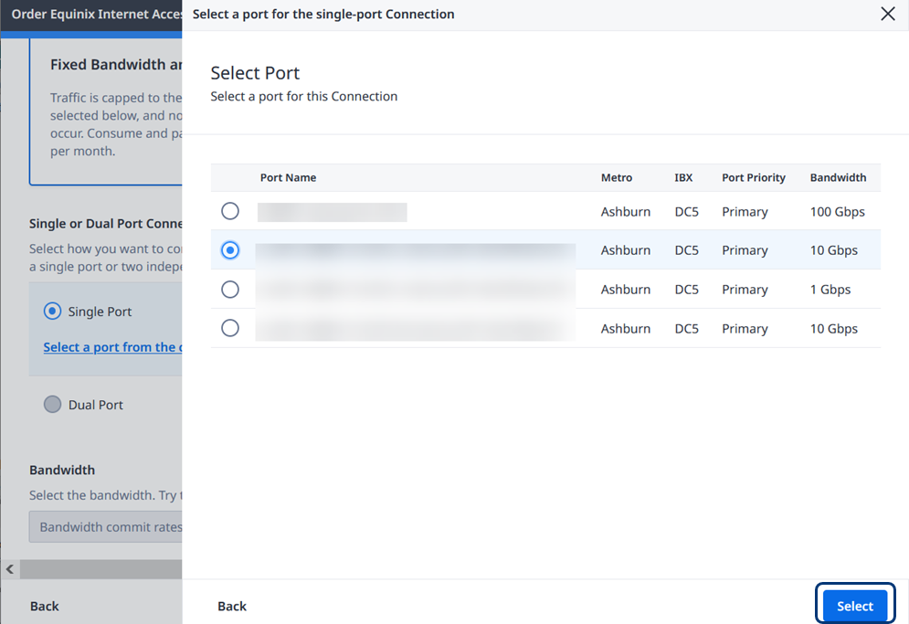
Task: Click the Select Port heading
Action: coord(255,73)
